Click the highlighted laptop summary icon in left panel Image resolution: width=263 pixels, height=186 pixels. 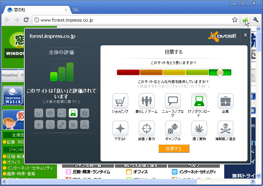(73, 113)
